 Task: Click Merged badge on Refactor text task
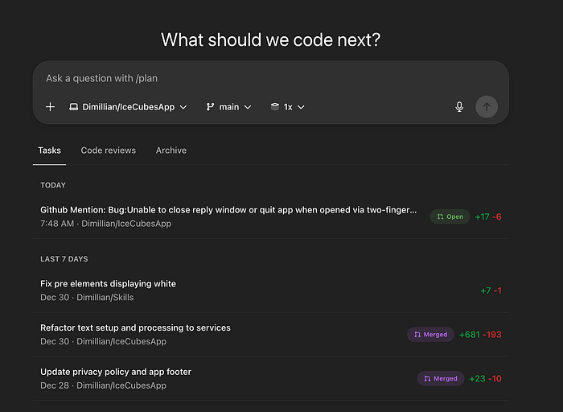click(x=430, y=335)
